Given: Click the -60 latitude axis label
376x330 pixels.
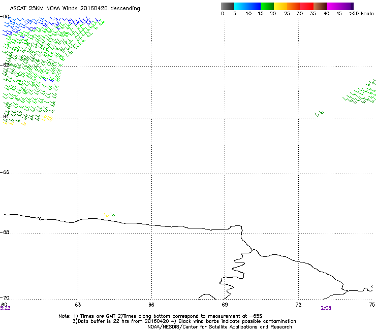Looking at the screenshot, I should pyautogui.click(x=5, y=17).
